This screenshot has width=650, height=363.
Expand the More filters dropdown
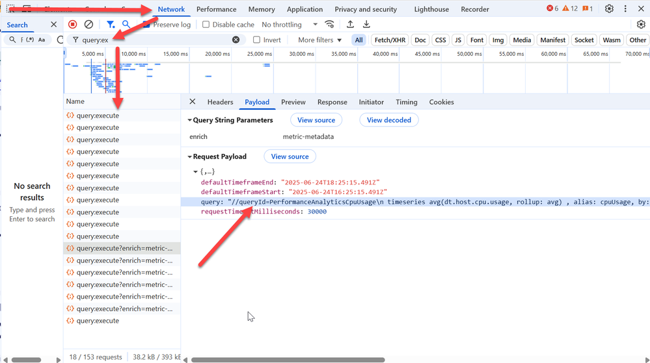[319, 40]
